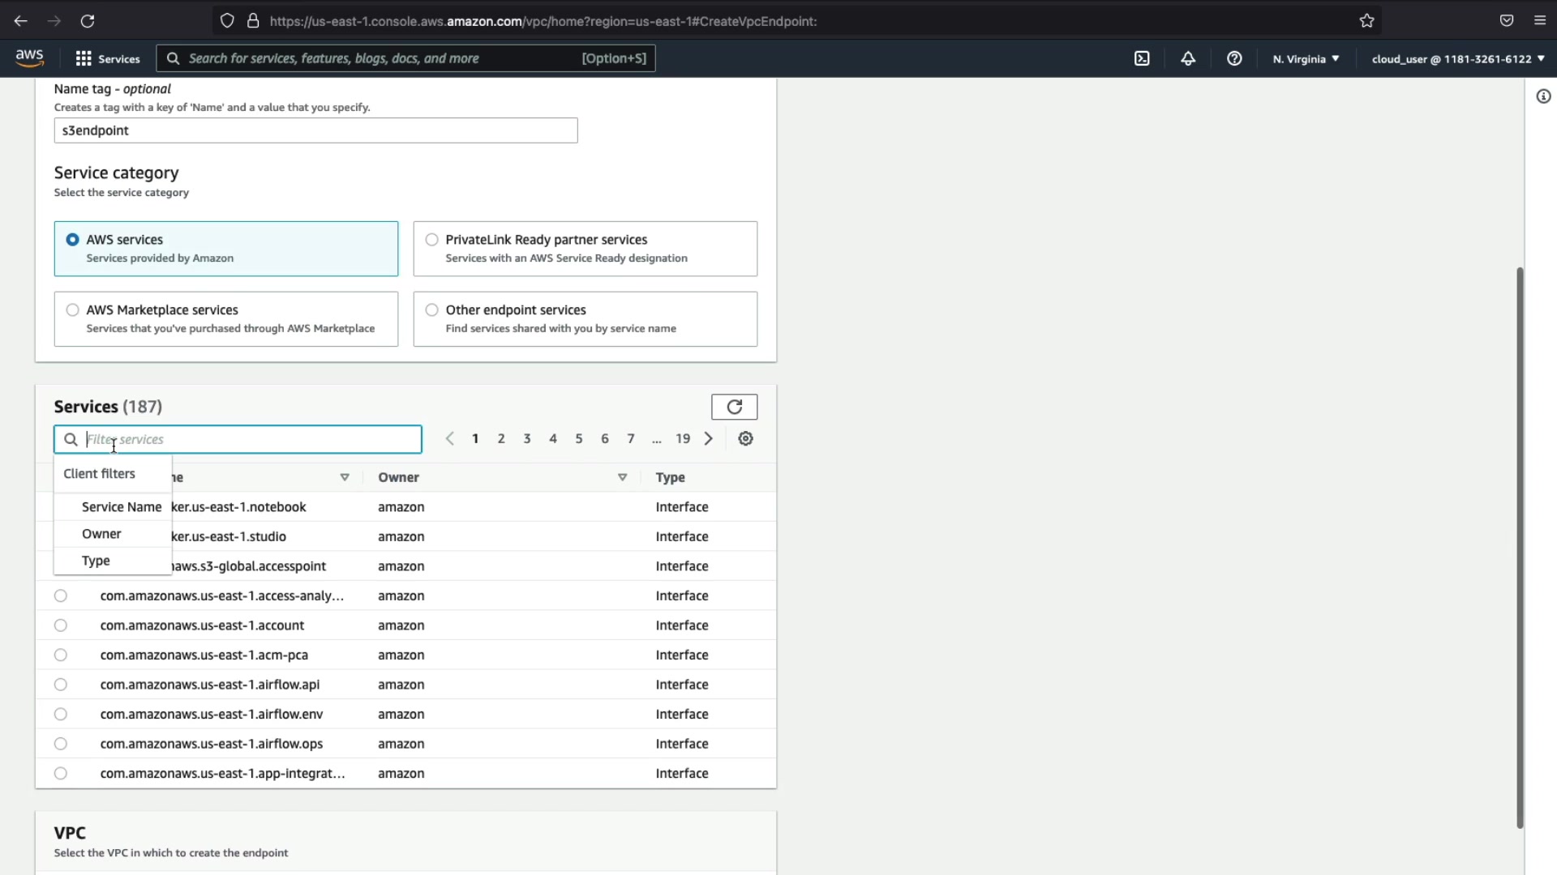
Task: Select PrivateLink Ready partner services option
Action: pos(432,240)
